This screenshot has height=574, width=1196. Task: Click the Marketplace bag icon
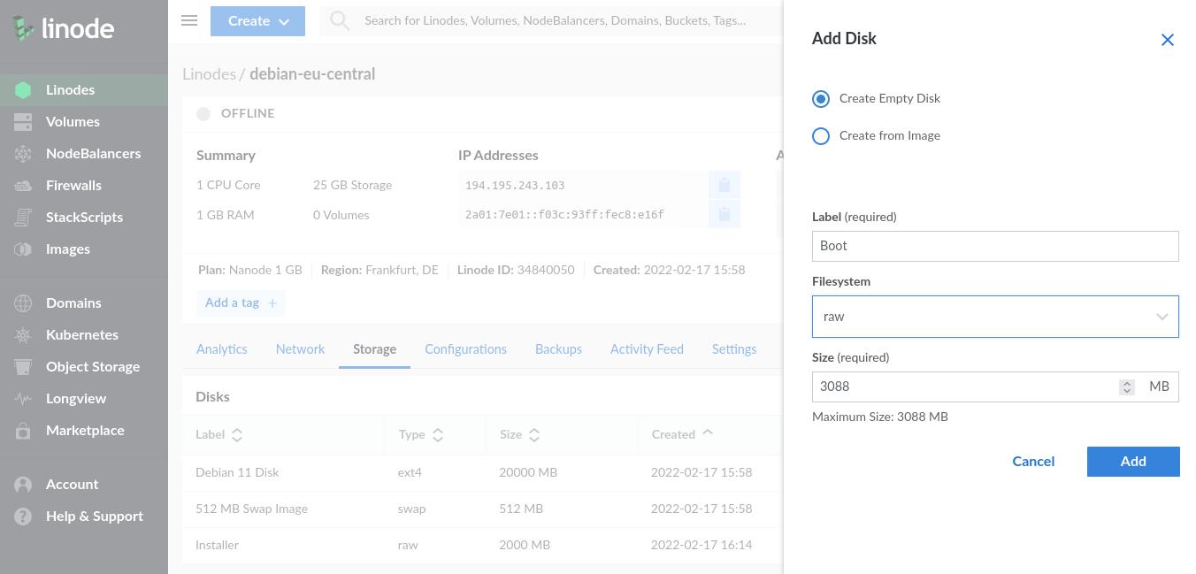[23, 431]
